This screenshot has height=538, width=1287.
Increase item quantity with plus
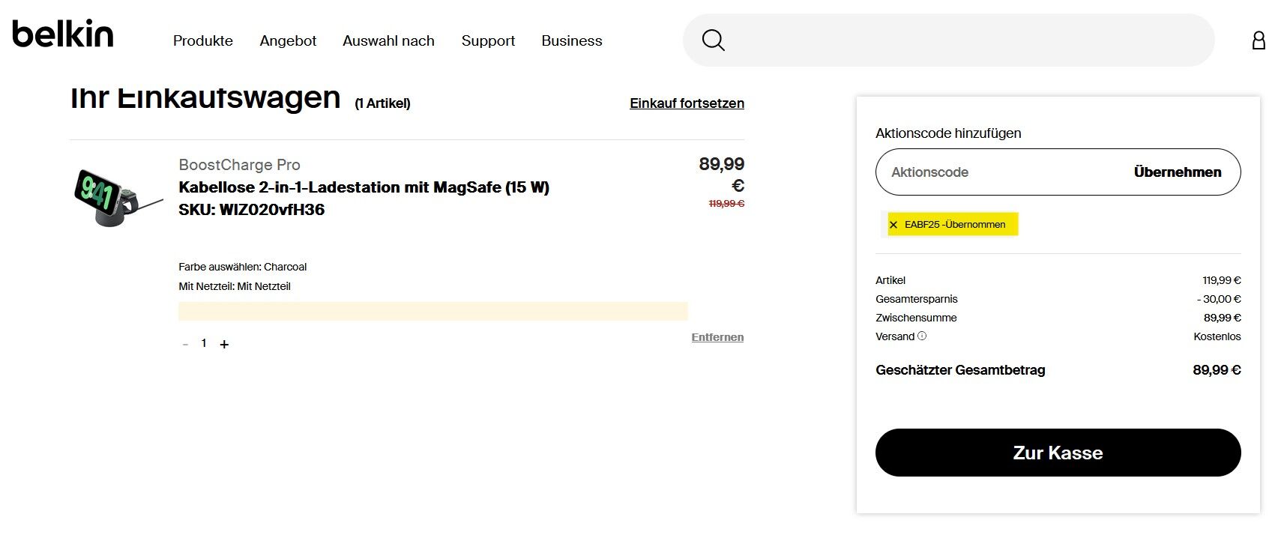(x=224, y=344)
